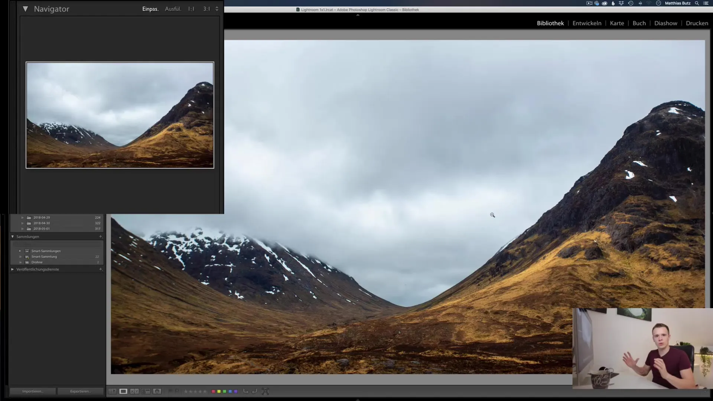This screenshot has height=401, width=713.
Task: Open Creative Cloud menu bar icon
Action: pos(605,3)
